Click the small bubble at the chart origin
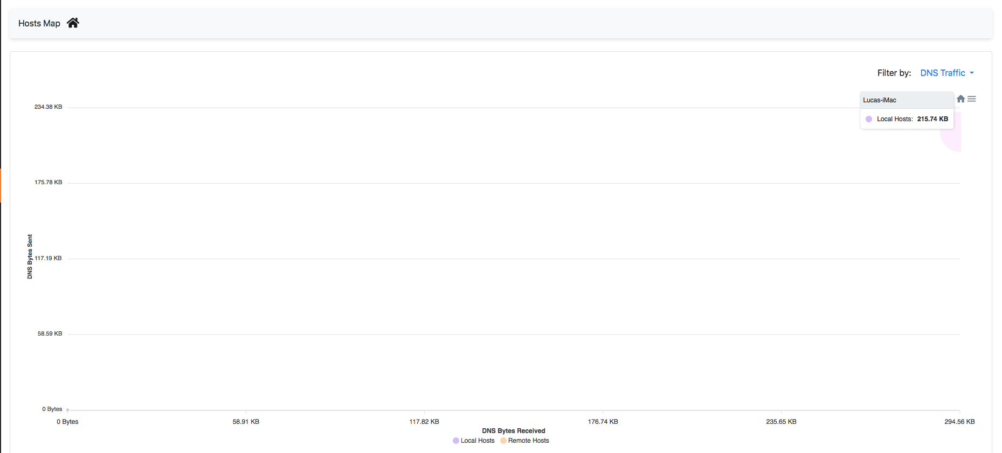1002x453 pixels. click(67, 410)
